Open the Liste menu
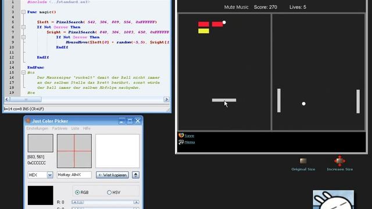The height and width of the screenshot is (209, 372). (x=75, y=128)
